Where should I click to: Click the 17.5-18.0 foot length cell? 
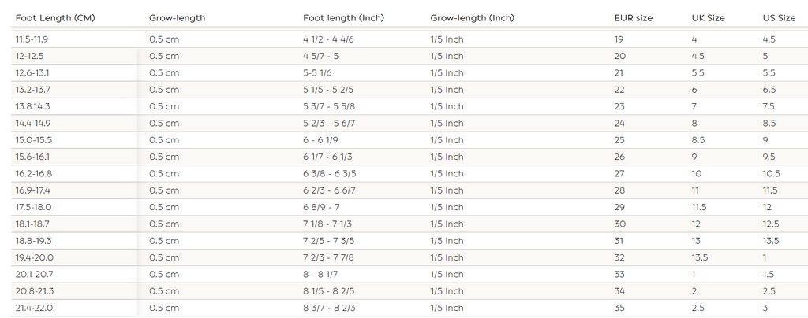(33, 207)
